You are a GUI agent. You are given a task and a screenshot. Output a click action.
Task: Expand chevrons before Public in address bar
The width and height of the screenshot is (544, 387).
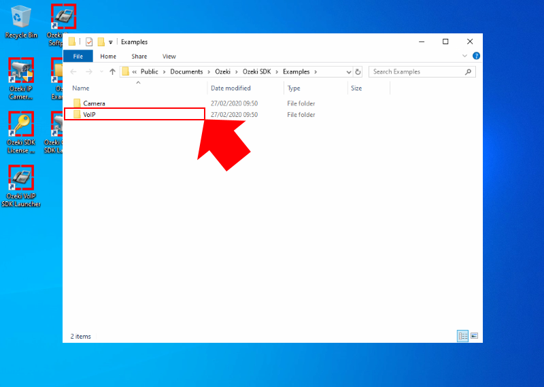[134, 72]
